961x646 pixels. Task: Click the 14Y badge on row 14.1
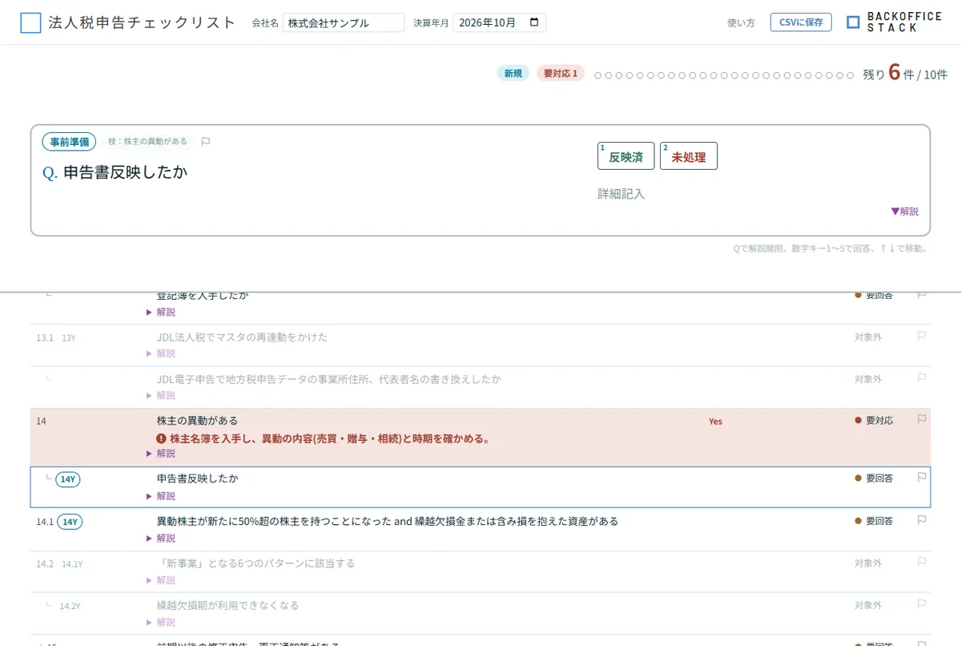coord(70,522)
